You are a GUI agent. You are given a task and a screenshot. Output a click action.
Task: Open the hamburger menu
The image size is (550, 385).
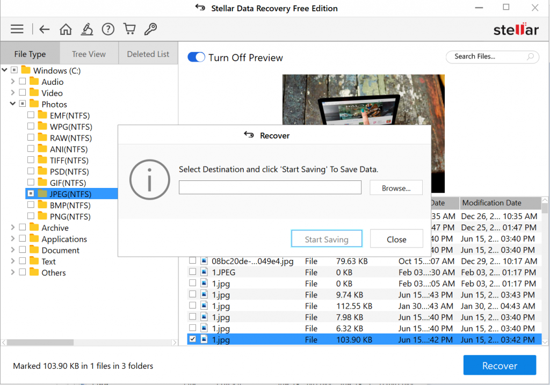click(x=17, y=29)
